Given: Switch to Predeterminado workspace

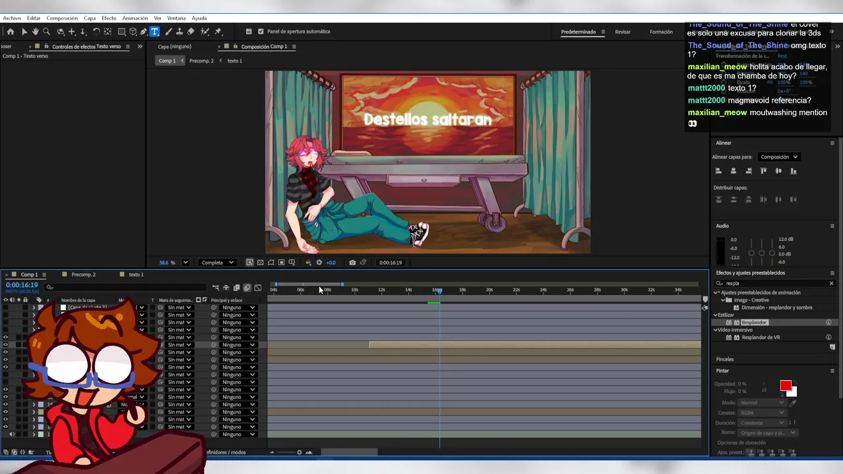Looking at the screenshot, I should pyautogui.click(x=578, y=32).
